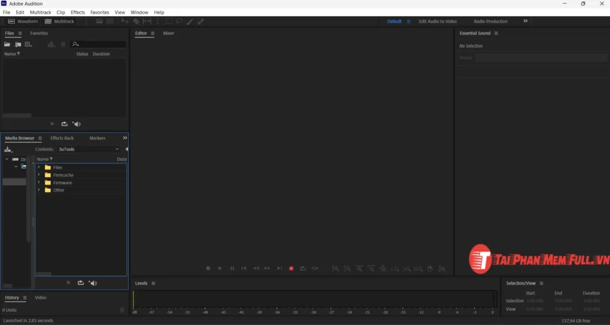
Task: Switch to the Multitrack view
Action: pos(59,21)
